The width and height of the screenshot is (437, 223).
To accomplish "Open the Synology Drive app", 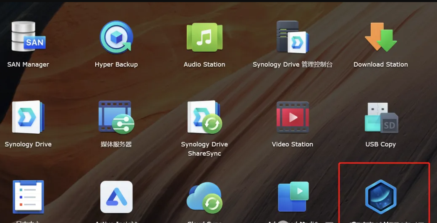I will [x=28, y=117].
